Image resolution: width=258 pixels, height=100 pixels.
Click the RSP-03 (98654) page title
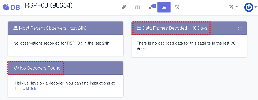click(49, 5)
